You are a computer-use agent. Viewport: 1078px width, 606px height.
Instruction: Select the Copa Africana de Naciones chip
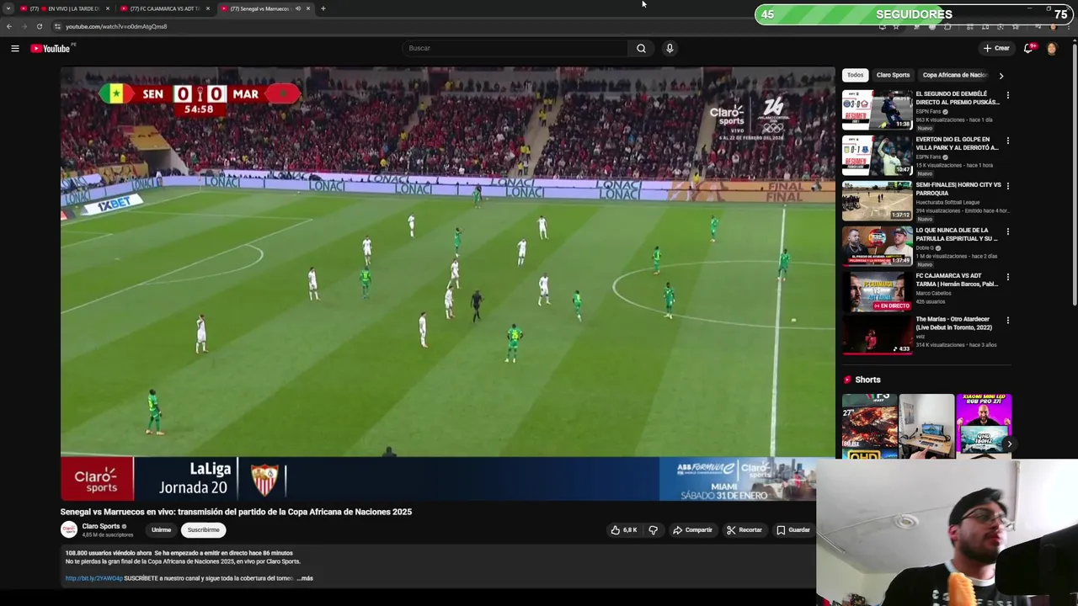click(x=955, y=75)
